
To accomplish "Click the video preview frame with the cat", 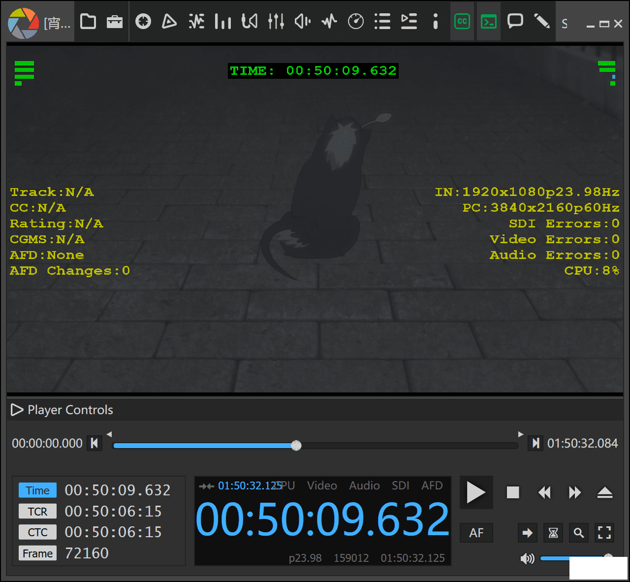I will [x=315, y=219].
